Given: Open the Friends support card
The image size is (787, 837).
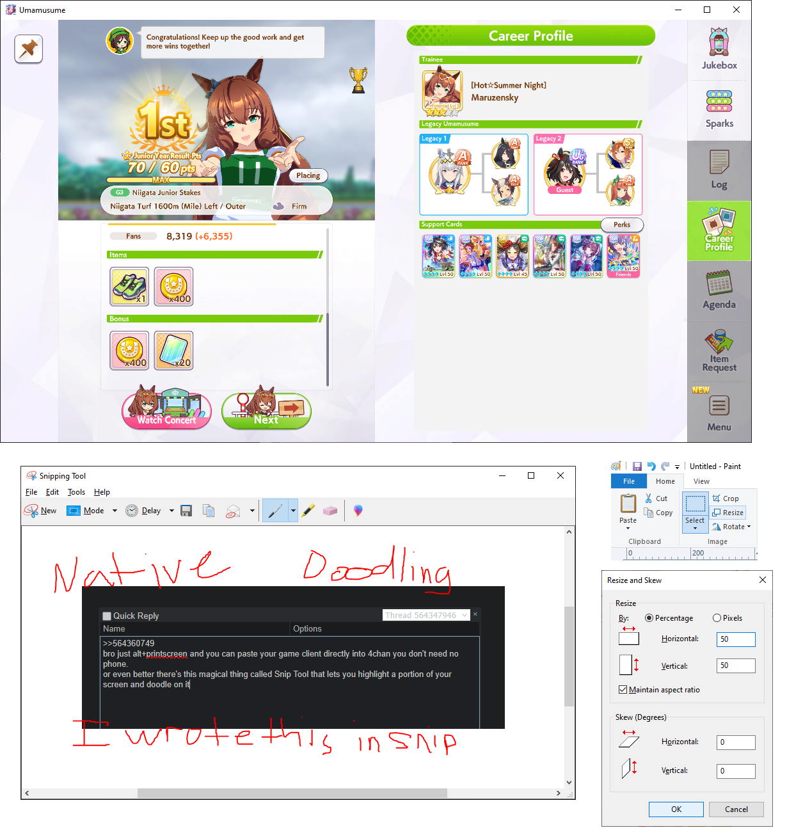Looking at the screenshot, I should pos(623,256).
